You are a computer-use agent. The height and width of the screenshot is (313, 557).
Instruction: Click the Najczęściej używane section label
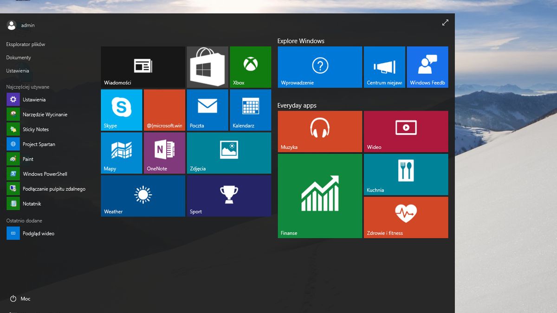pyautogui.click(x=28, y=87)
